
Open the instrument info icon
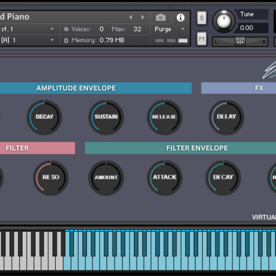tap(181, 17)
